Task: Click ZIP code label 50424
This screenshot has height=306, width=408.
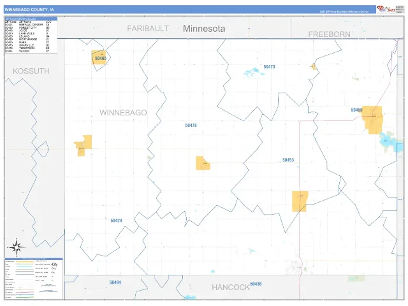Action: [x=116, y=221]
